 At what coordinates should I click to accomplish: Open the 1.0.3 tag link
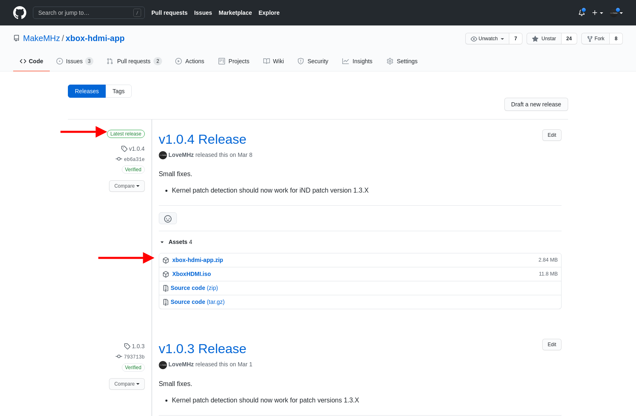pos(134,346)
